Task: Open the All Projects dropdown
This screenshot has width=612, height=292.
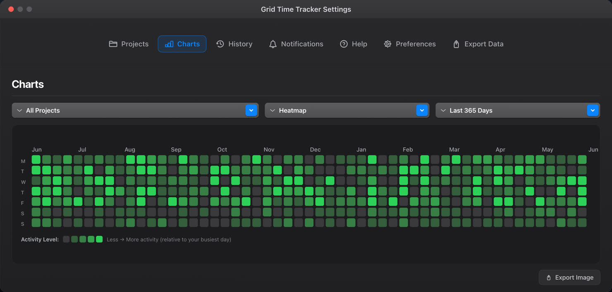Action: coord(135,110)
